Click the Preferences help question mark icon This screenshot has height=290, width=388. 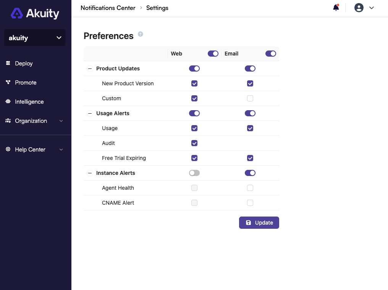click(141, 34)
